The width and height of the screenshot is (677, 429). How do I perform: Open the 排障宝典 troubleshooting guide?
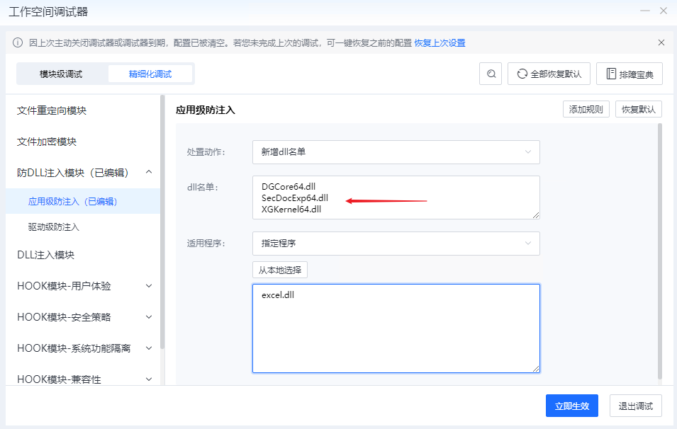click(630, 74)
